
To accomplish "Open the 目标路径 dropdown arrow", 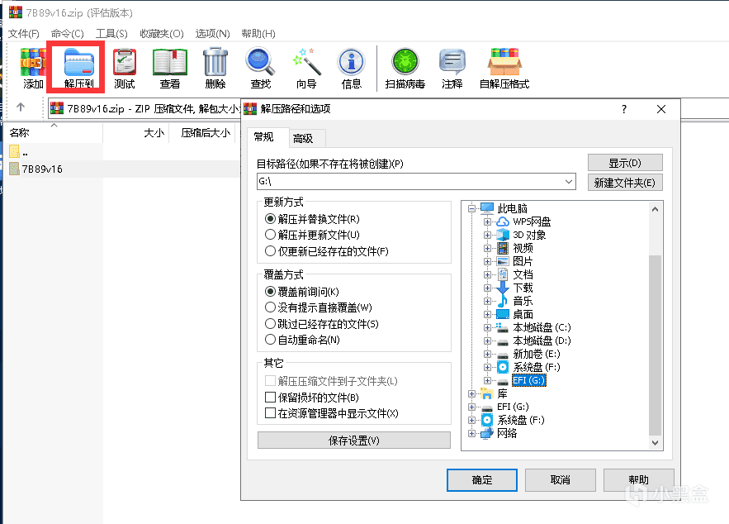I will coord(569,182).
